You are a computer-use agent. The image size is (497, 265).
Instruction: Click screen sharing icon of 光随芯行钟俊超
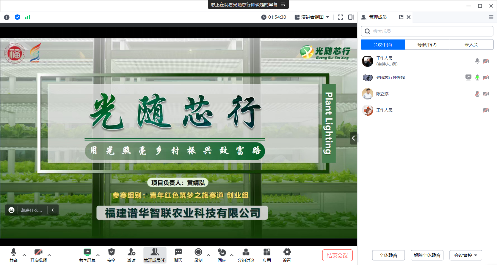click(x=468, y=77)
